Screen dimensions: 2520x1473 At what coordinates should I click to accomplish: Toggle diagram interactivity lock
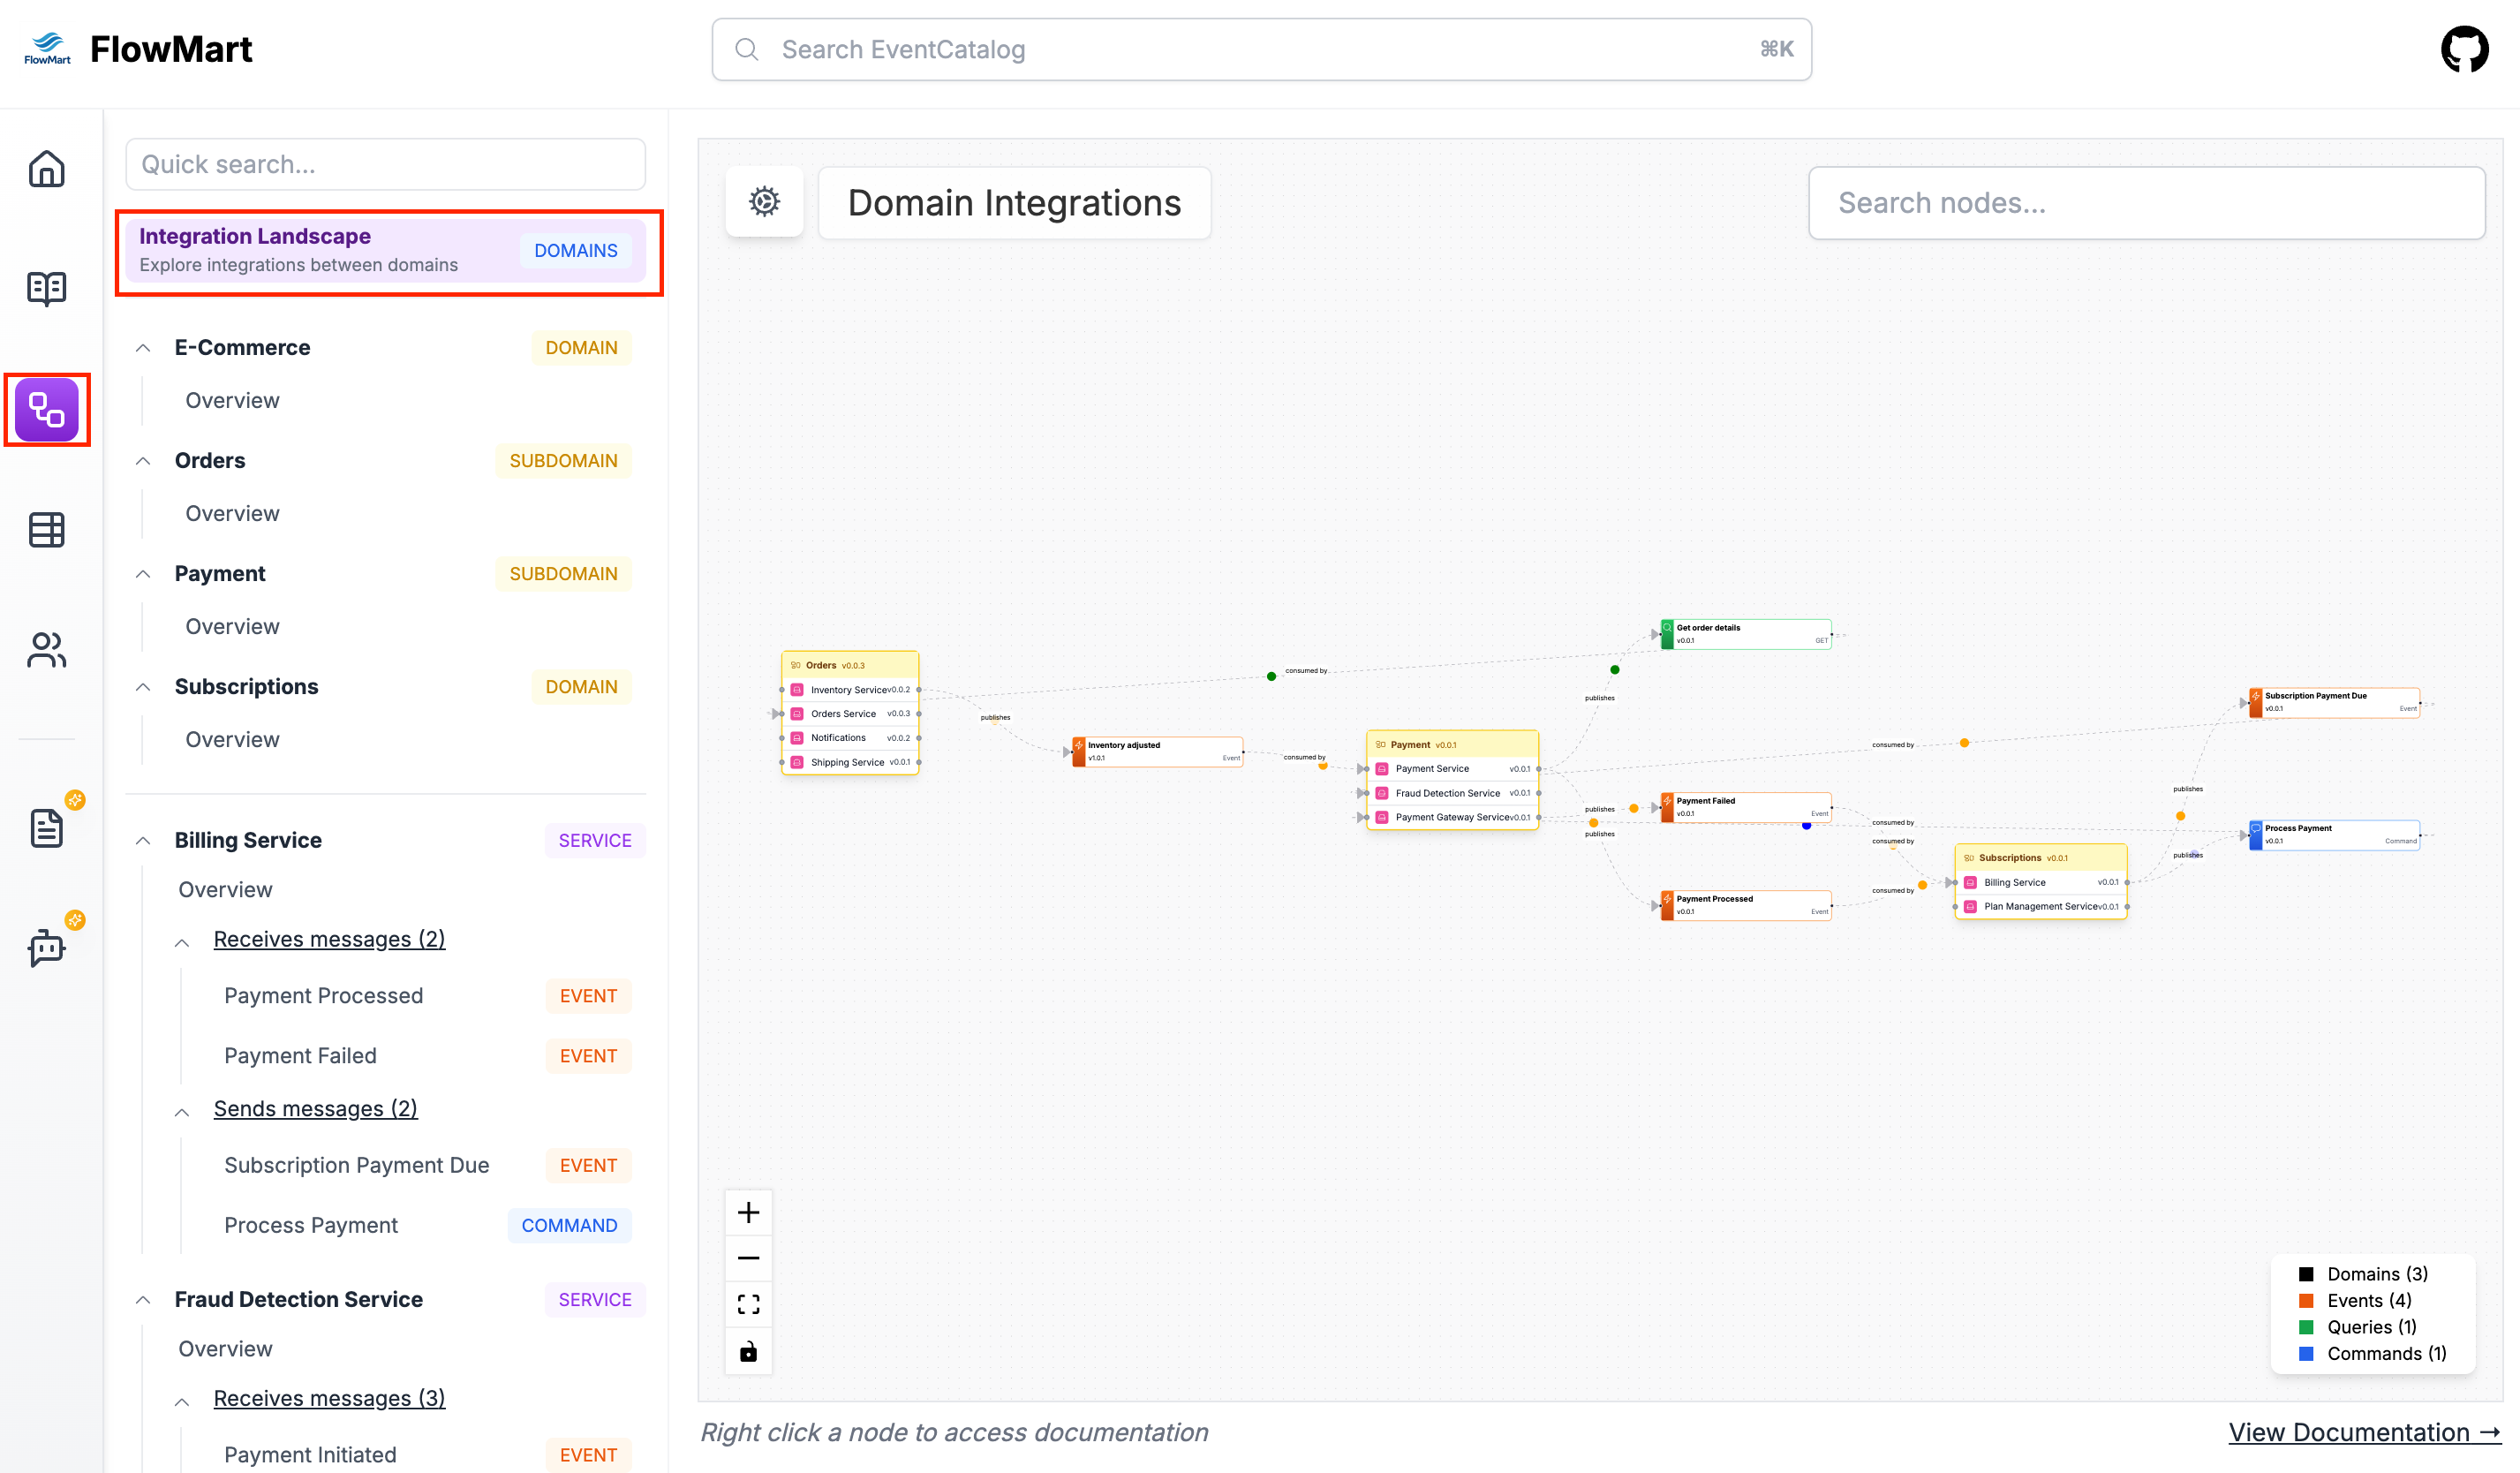point(748,1352)
